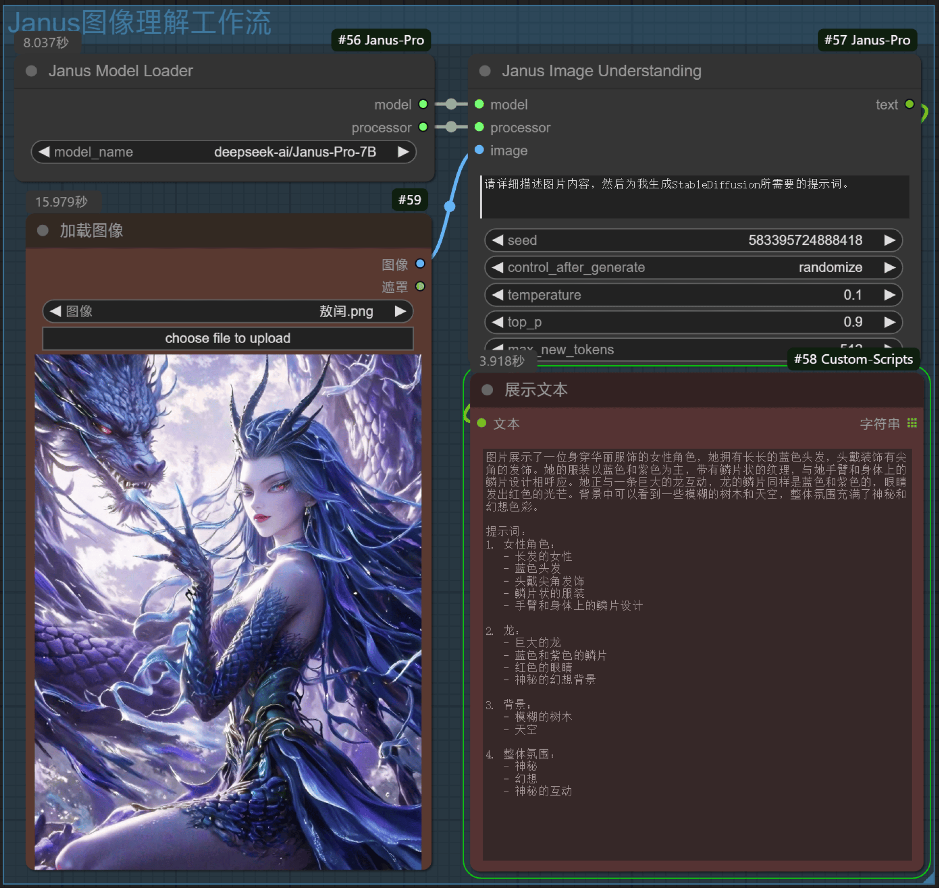Click the 15.979秒 timing label
The height and width of the screenshot is (888, 939).
(x=62, y=202)
